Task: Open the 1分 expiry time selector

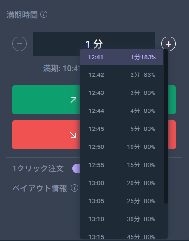Action: tap(94, 44)
